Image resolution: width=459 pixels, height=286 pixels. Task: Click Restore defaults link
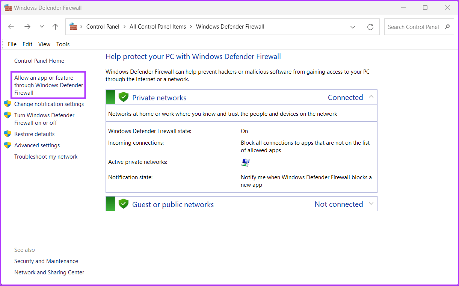click(35, 134)
